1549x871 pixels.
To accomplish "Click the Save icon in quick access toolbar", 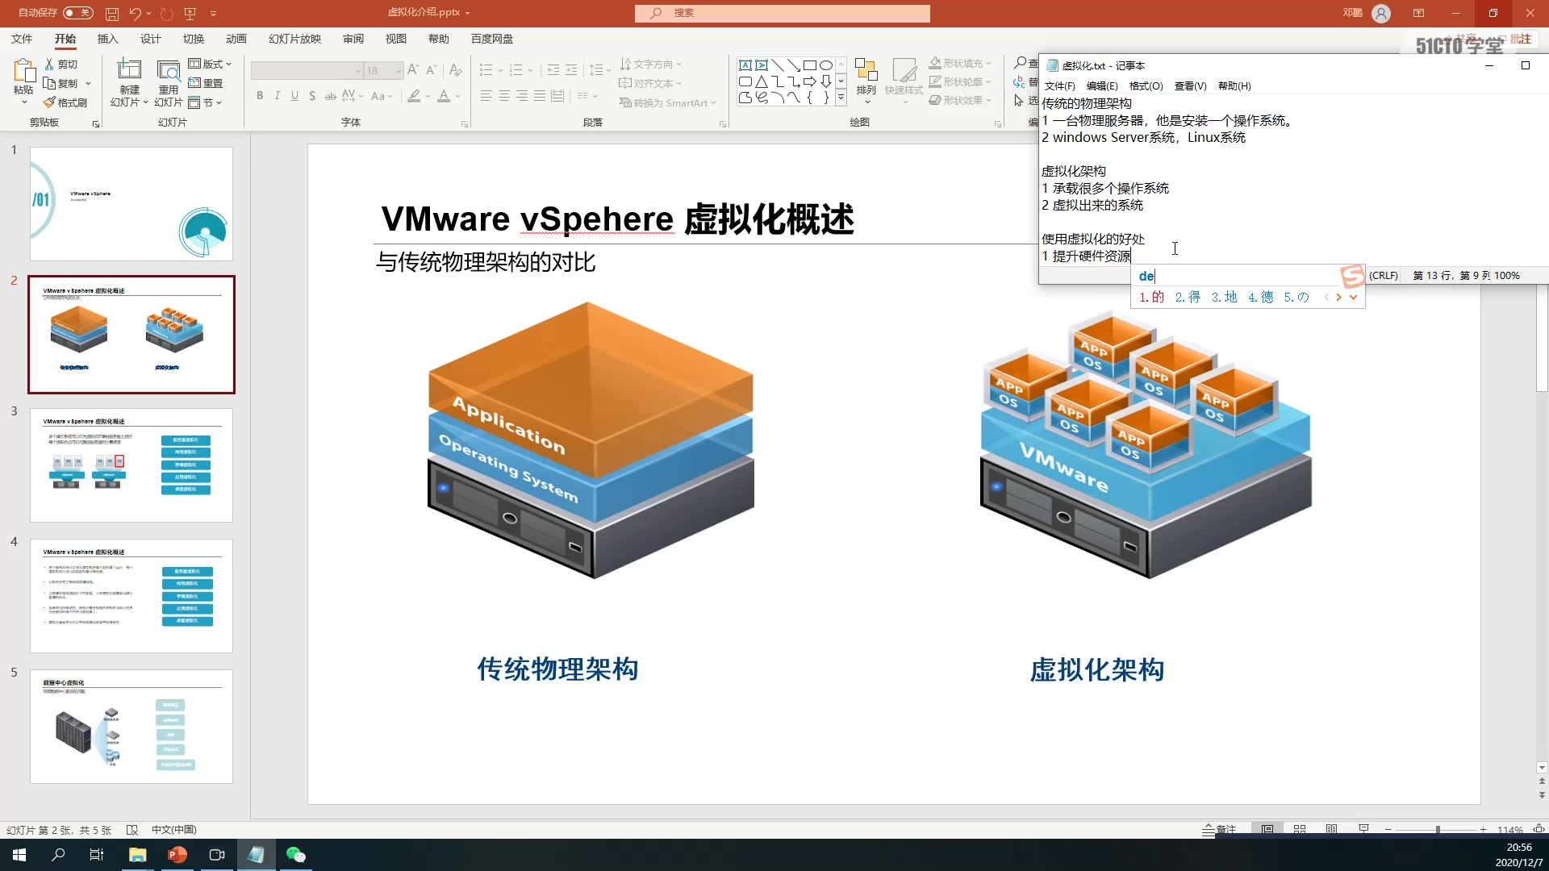I will tap(112, 13).
